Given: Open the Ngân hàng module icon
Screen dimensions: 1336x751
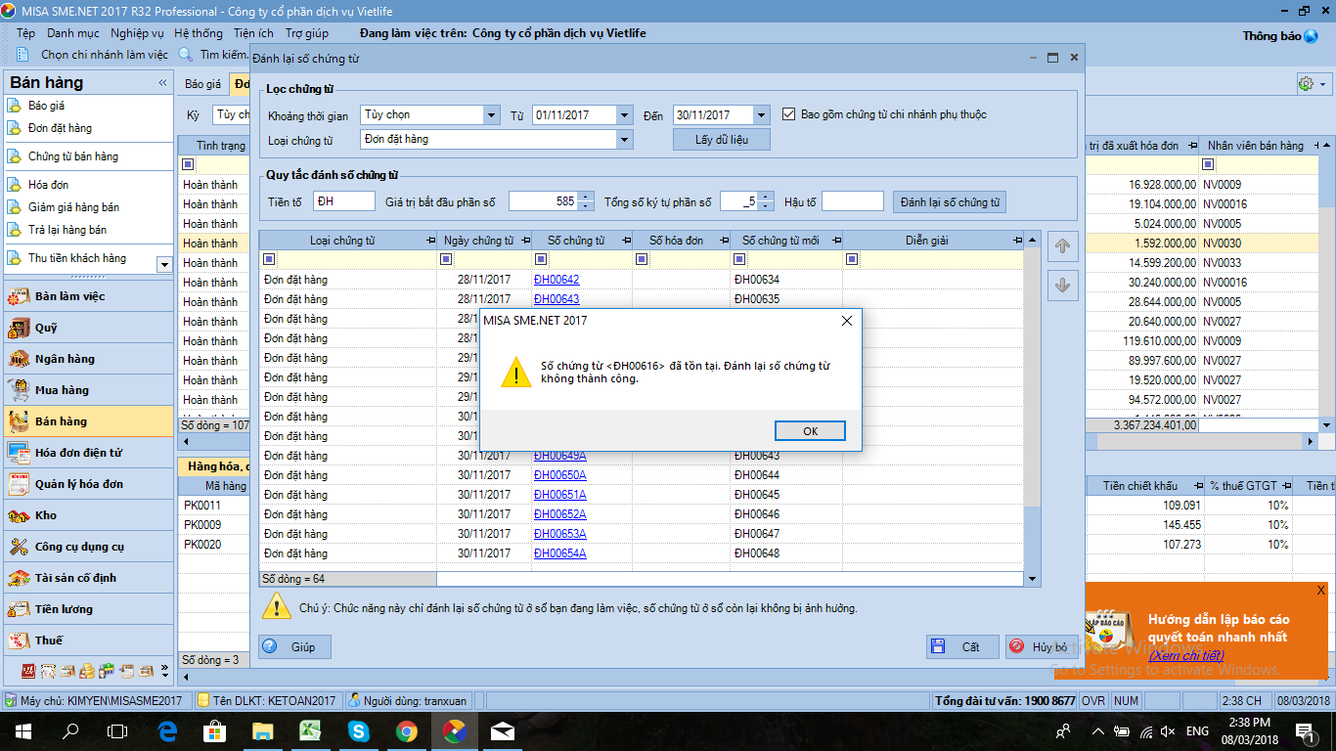Looking at the screenshot, I should [19, 359].
